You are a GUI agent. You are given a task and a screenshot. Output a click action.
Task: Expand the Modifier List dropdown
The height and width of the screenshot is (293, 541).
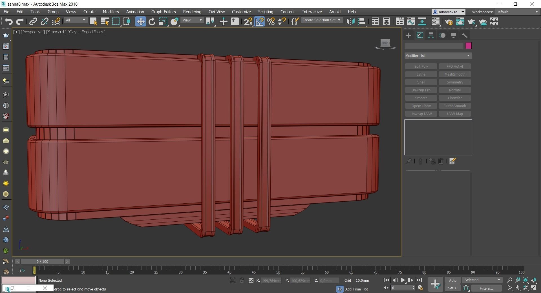point(438,56)
